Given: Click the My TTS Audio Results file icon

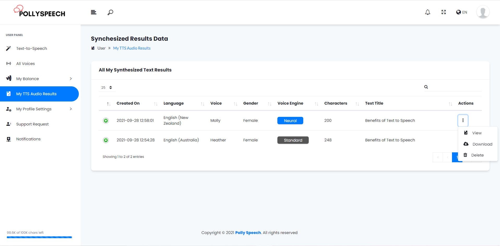Looking at the screenshot, I should [x=9, y=94].
